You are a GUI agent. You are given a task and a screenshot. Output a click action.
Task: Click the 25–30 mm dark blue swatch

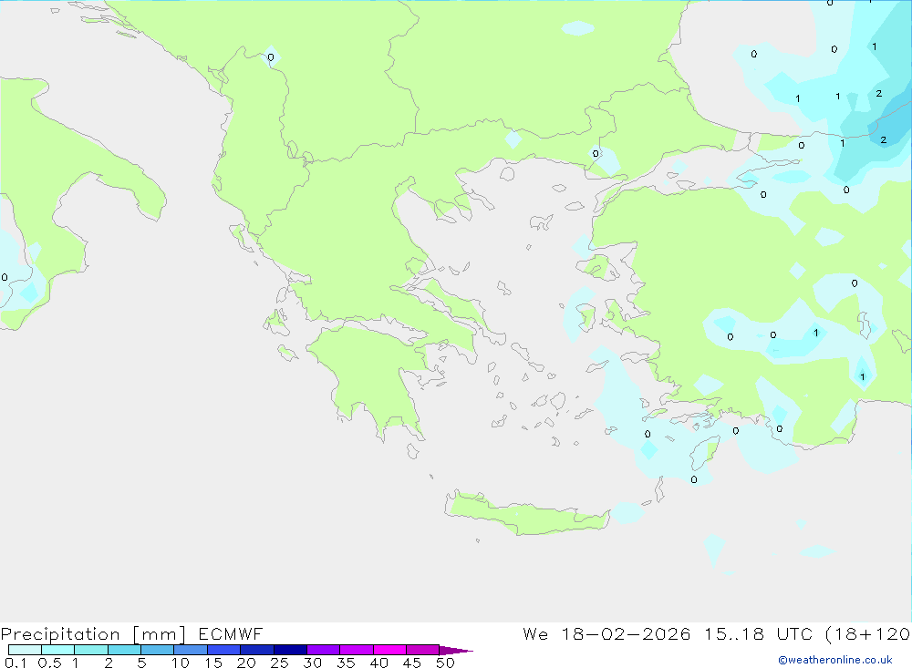click(x=290, y=650)
